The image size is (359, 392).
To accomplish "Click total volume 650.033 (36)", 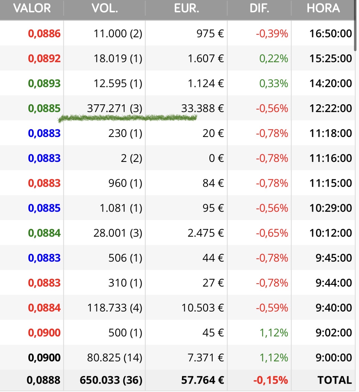I will [111, 380].
